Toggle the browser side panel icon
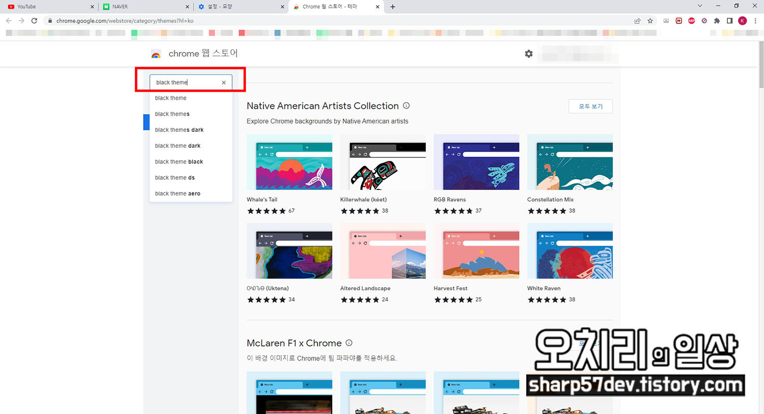This screenshot has height=414, width=764. 729,21
